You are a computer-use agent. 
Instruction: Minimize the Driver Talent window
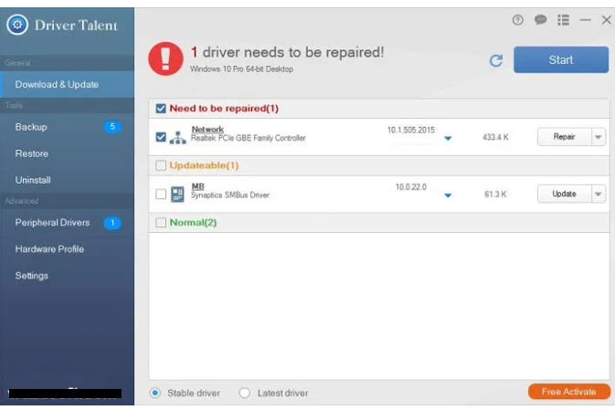[x=585, y=20]
